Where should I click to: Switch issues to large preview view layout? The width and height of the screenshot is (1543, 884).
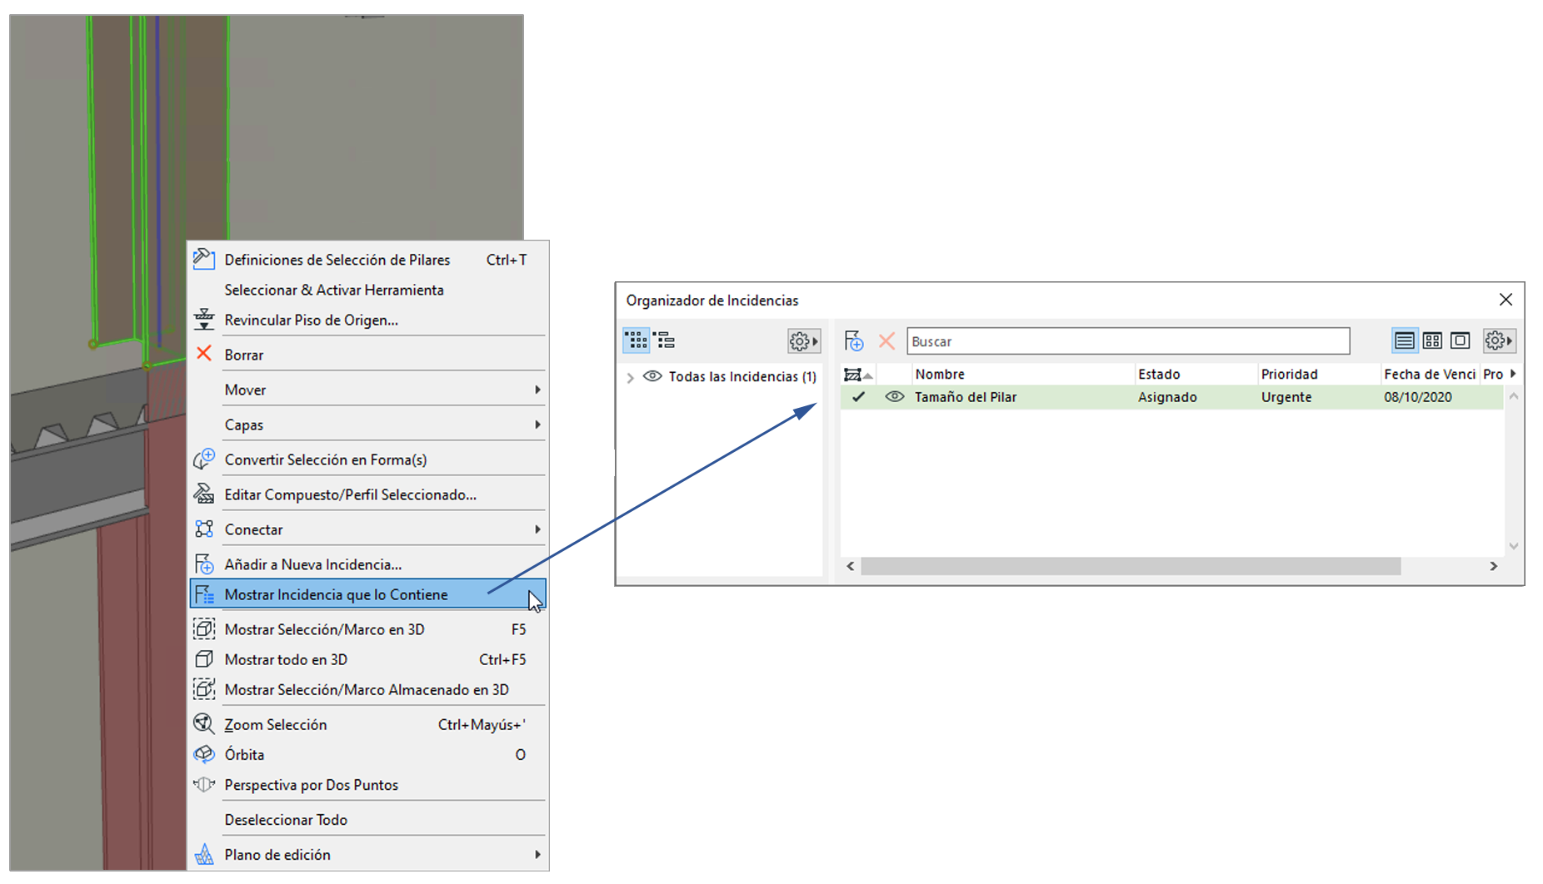tap(1460, 340)
